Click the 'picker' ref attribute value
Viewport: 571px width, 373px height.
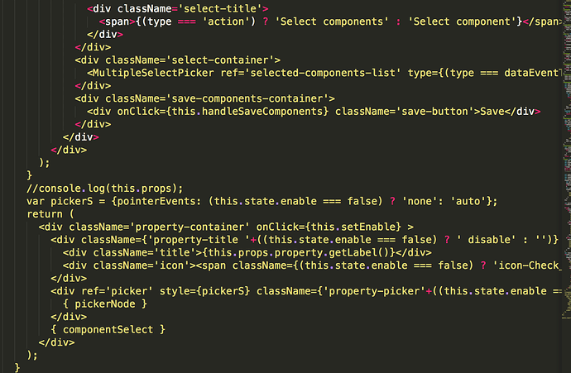129,291
